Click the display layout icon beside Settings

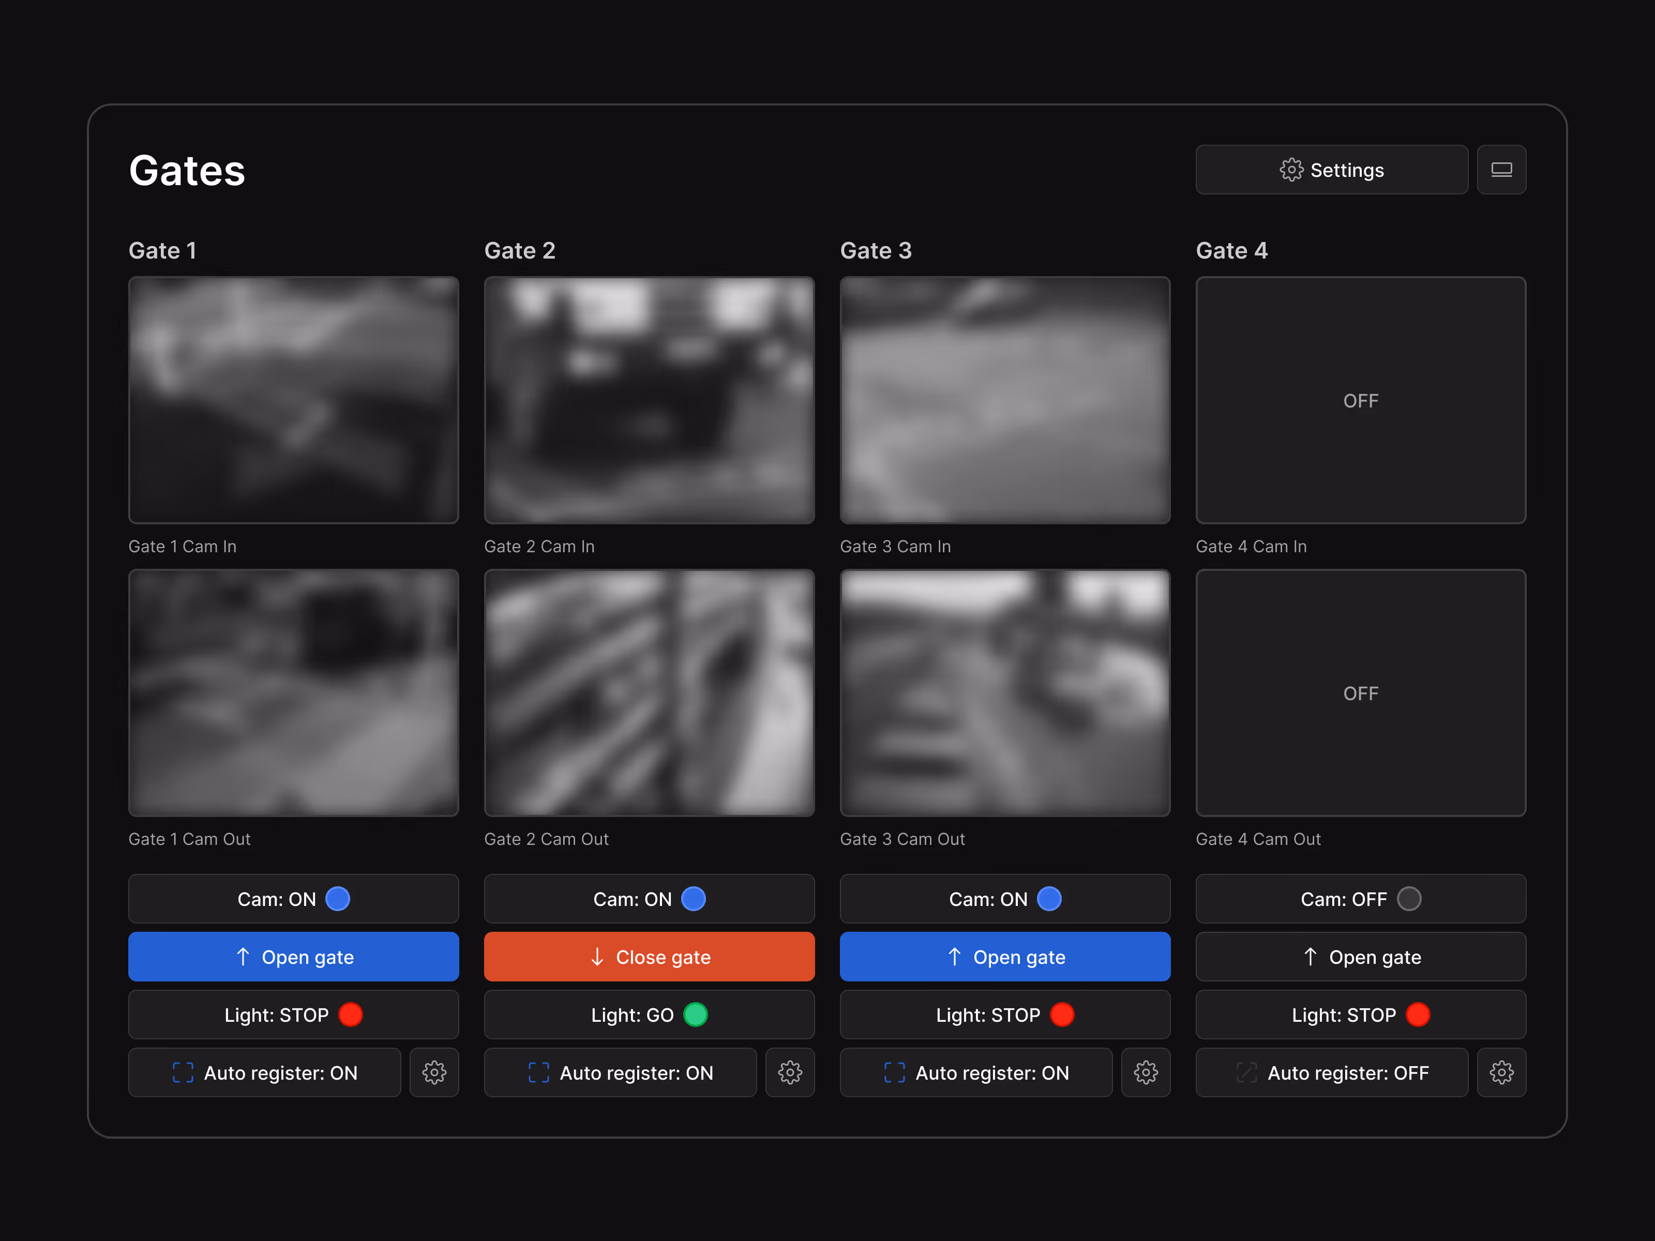coord(1501,170)
